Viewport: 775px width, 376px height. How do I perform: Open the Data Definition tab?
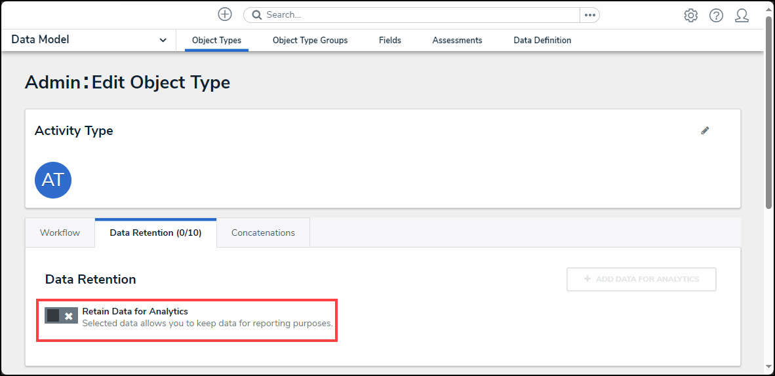click(x=542, y=41)
